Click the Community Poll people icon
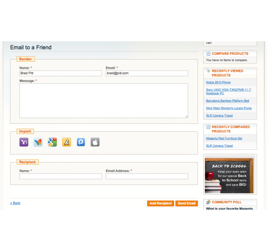This screenshot has width=267, height=251. point(208,202)
